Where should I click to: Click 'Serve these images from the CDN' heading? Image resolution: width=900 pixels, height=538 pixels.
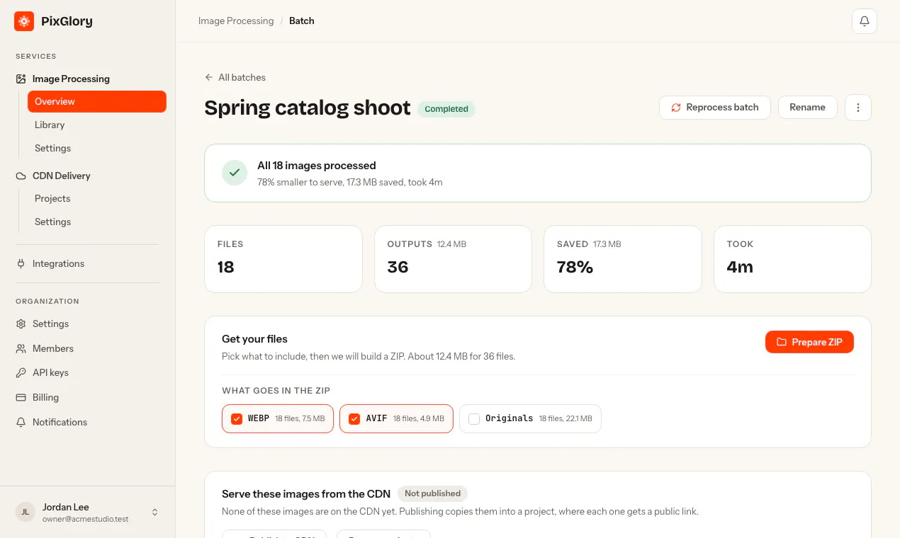[x=306, y=493]
